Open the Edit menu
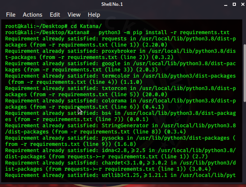 tap(55, 15)
